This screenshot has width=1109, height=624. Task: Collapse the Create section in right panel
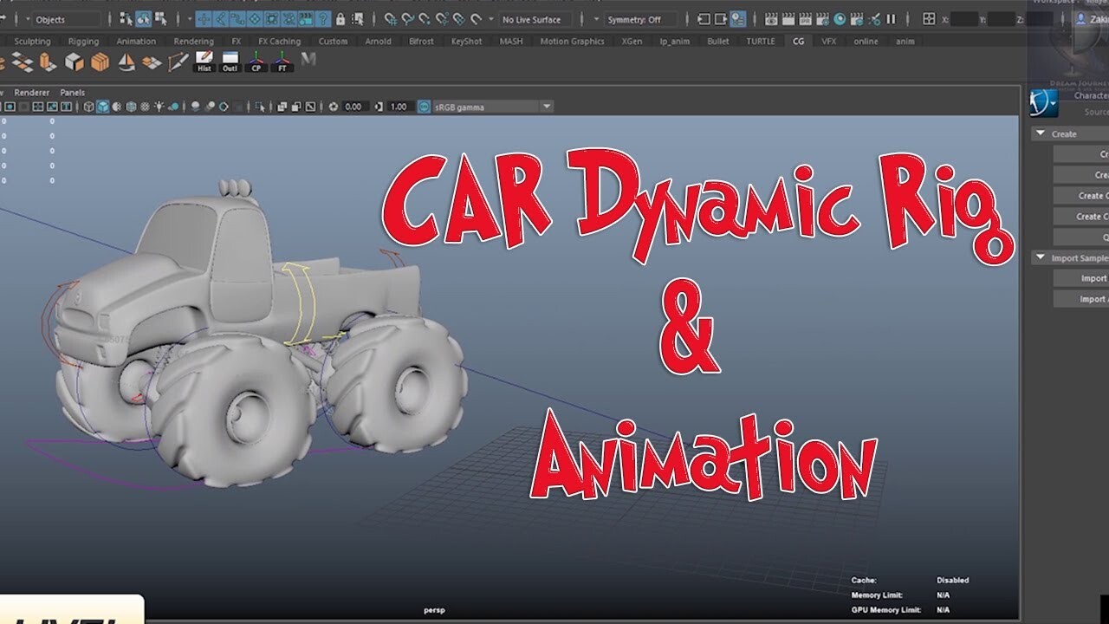pos(1040,133)
